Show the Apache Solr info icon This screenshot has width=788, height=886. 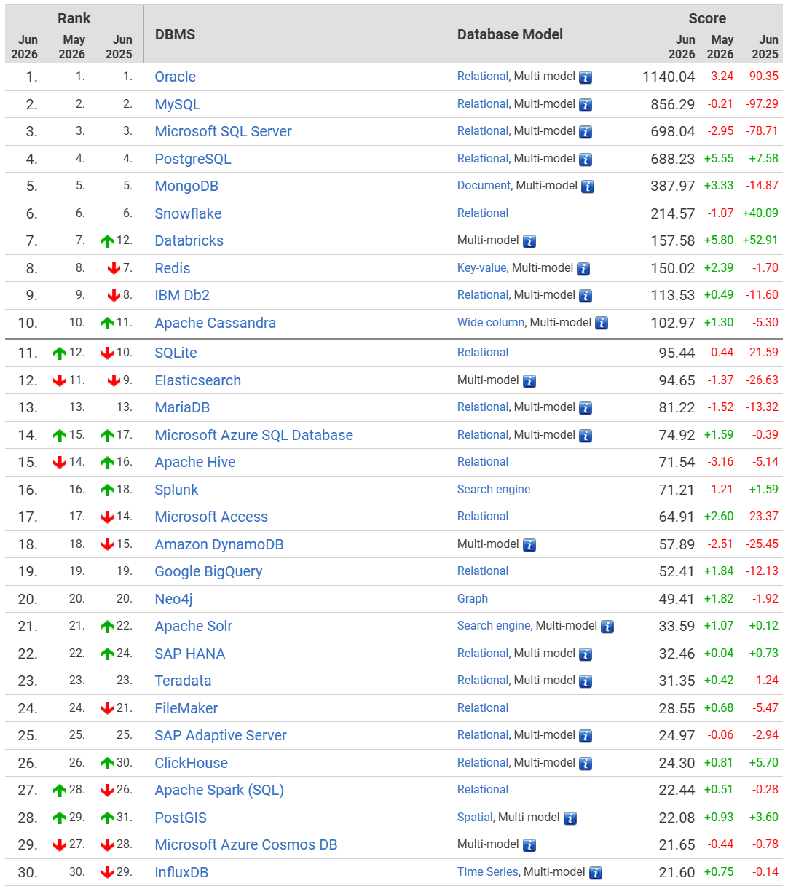tap(607, 627)
